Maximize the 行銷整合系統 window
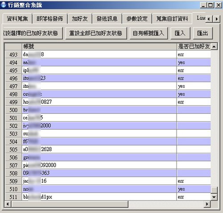The height and width of the screenshot is (213, 223). tap(211, 5)
